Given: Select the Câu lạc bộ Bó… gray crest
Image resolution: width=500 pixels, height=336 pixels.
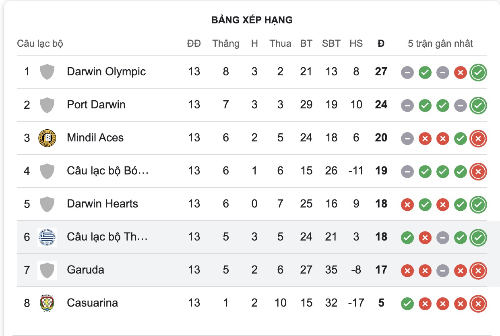Looking at the screenshot, I should pos(47,171).
